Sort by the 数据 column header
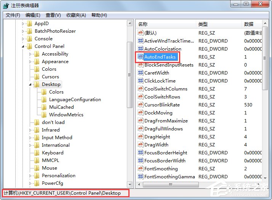Image resolution: width=272 pixels, height=200 pixels. (x=252, y=24)
